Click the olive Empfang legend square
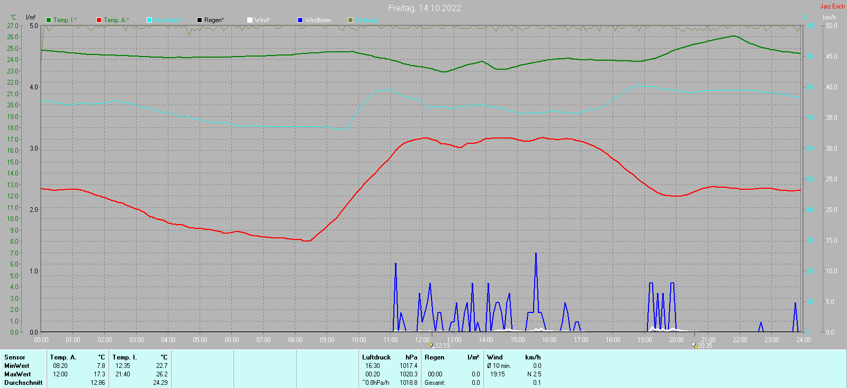 pyautogui.click(x=350, y=20)
